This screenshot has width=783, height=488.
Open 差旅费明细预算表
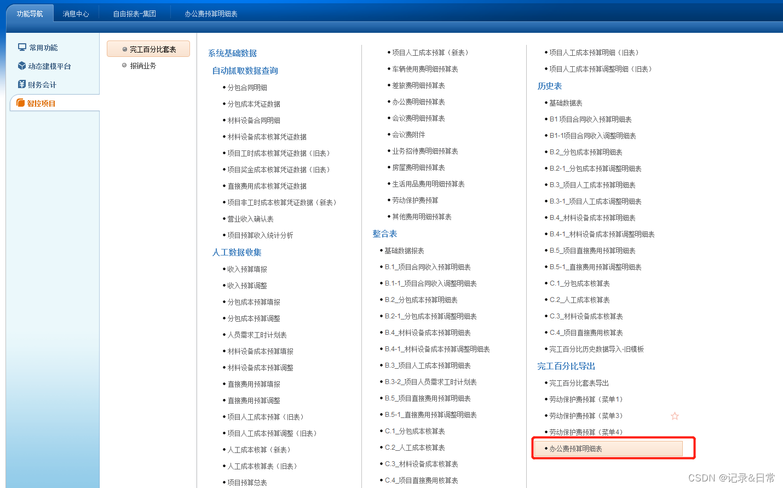tap(418, 85)
